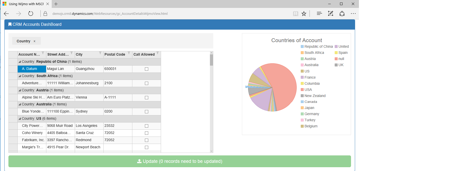This screenshot has height=171, width=458.
Task: Click the bookmark icon beside CRM Accounts DashBoard
Action: (10, 24)
